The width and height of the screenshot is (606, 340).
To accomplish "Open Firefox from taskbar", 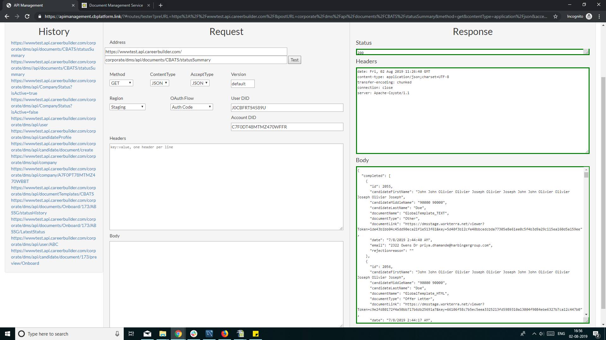I will (x=225, y=334).
